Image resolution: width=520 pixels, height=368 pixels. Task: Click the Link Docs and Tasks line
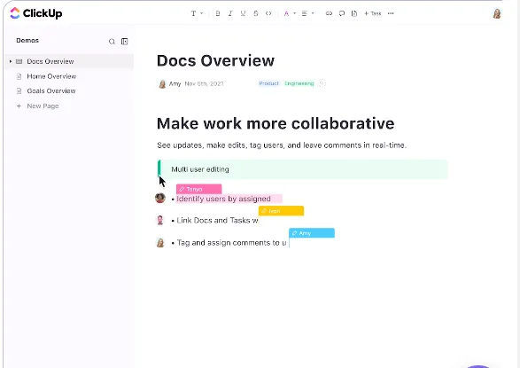pyautogui.click(x=217, y=221)
